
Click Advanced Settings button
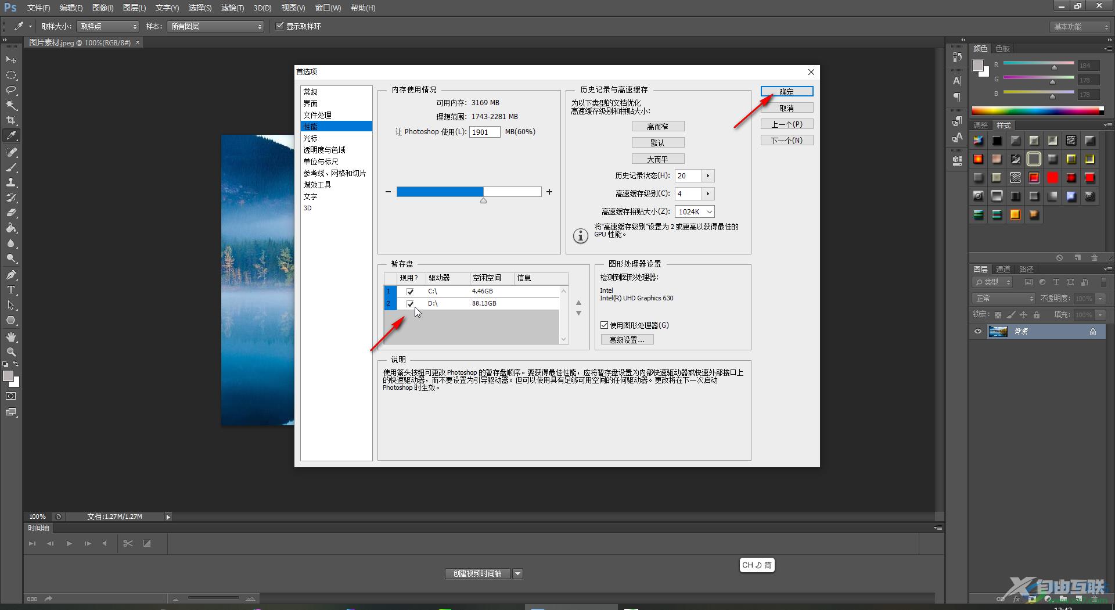click(627, 340)
